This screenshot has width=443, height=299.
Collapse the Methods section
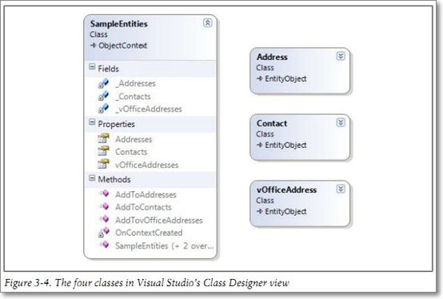92,177
